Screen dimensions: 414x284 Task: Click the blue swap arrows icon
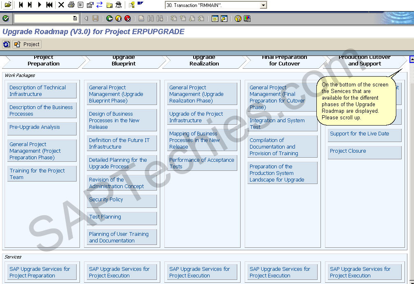click(x=99, y=5)
